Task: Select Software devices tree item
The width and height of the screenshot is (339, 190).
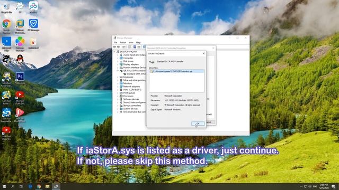Action: 131,99
